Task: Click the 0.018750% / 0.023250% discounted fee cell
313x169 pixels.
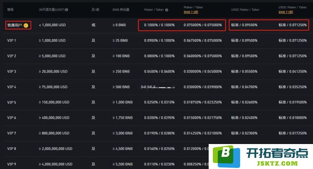Action: coord(202,102)
